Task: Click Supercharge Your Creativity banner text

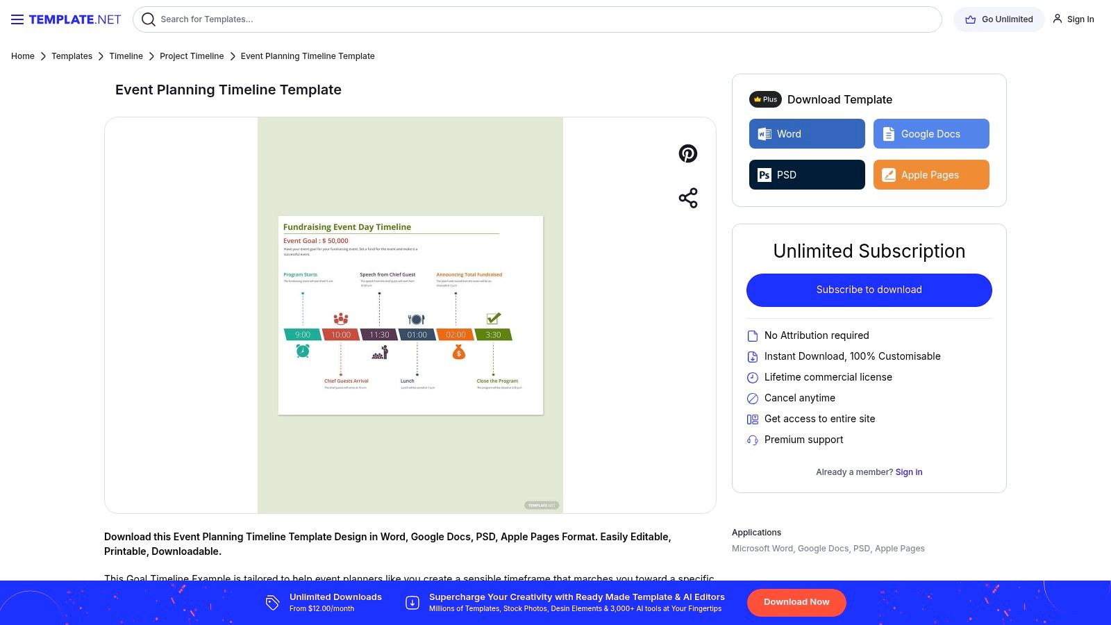Action: (x=577, y=597)
